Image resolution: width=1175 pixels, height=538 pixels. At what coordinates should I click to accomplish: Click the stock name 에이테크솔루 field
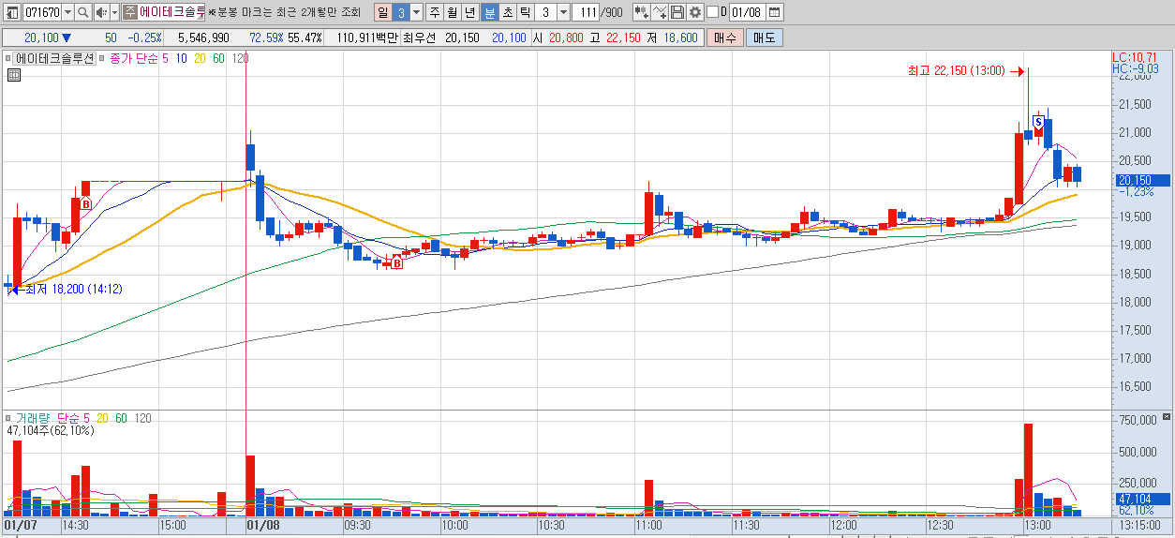pyautogui.click(x=171, y=12)
